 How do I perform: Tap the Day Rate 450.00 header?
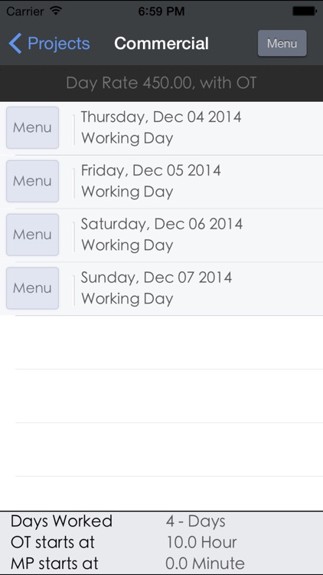coord(161,84)
